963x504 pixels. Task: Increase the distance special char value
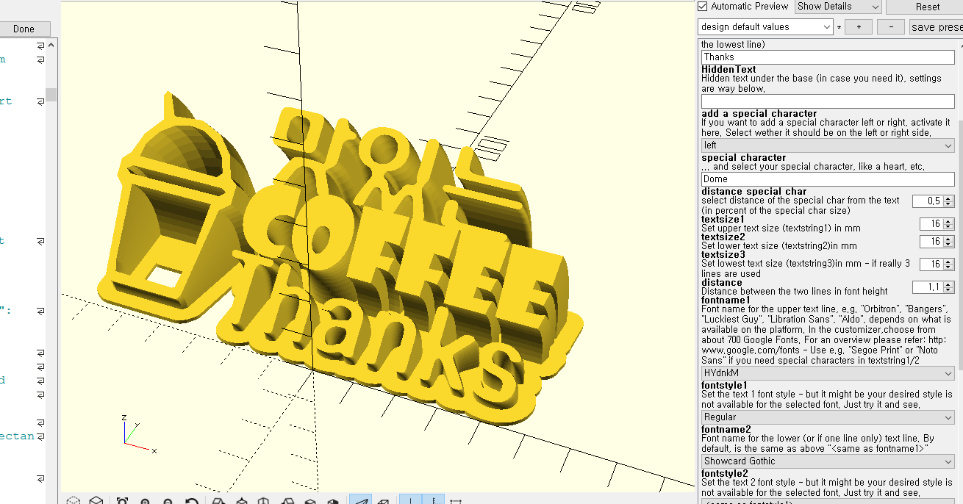pyautogui.click(x=949, y=198)
